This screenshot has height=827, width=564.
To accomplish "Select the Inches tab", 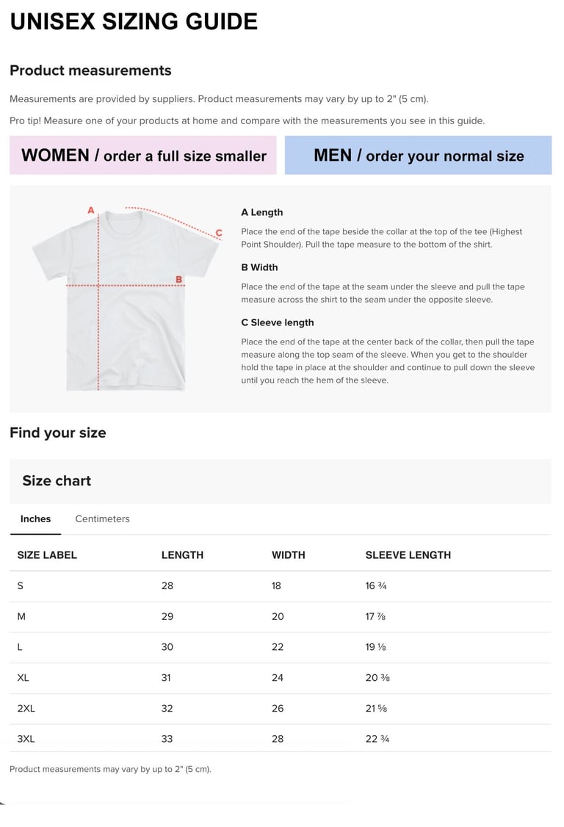I will (x=35, y=519).
